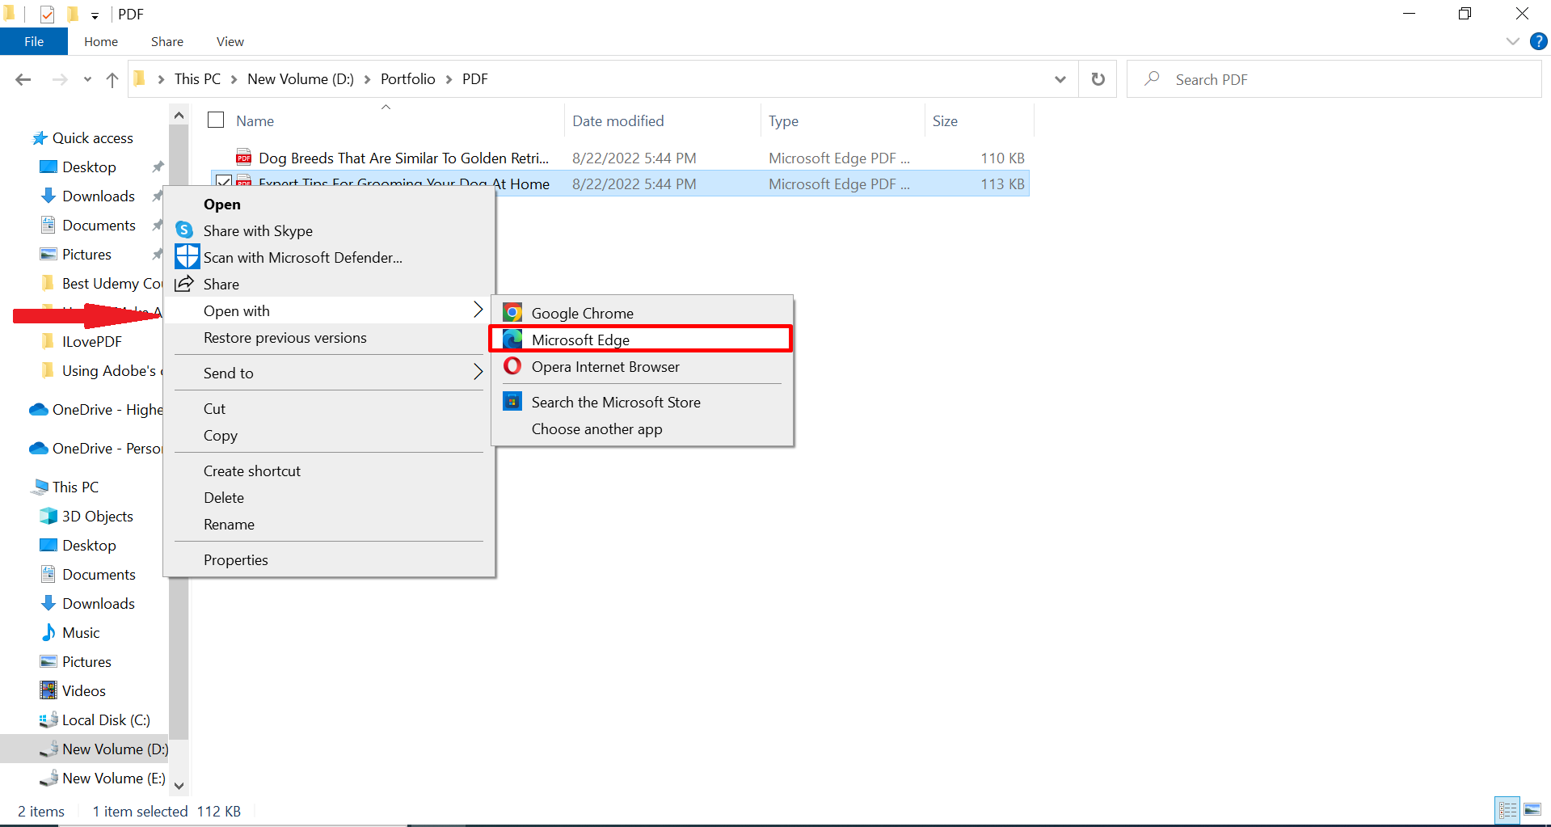
Task: Refresh the PDF folder view
Action: pos(1097,78)
